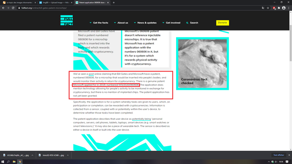This screenshot has width=292, height=164.
Task: Follow the 'potentially being' link
Action: click(x=141, y=119)
